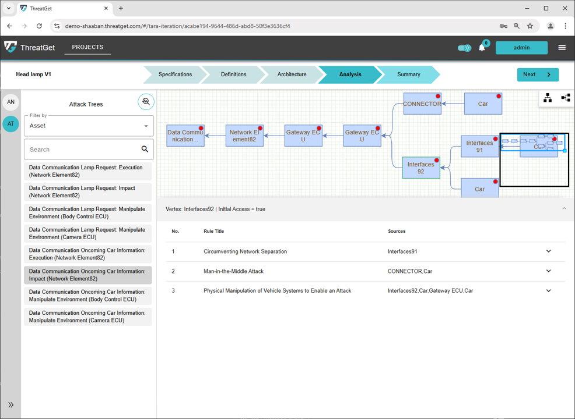Click the analyze attack trees magnifier icon
Viewport: 575px width, 419px height.
(146, 102)
